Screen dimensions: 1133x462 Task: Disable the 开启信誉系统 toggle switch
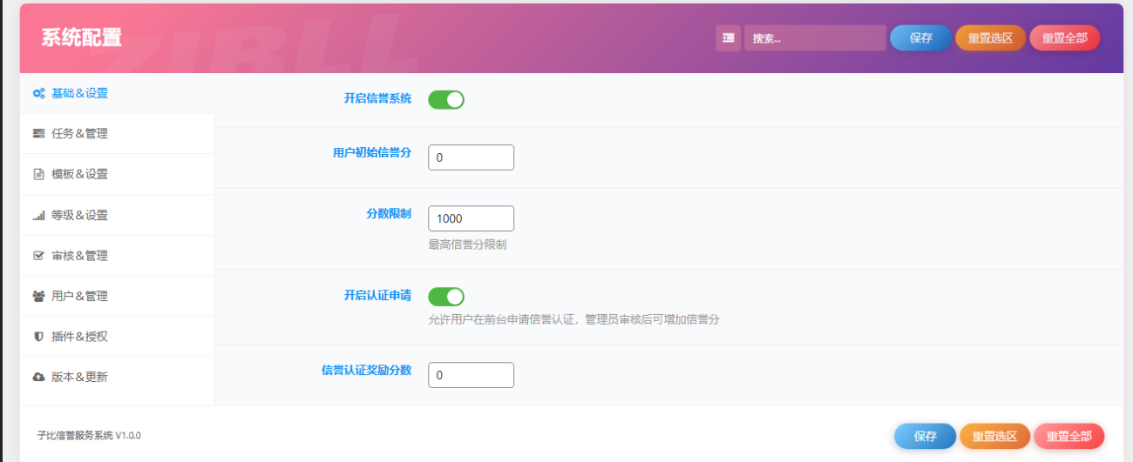(445, 100)
